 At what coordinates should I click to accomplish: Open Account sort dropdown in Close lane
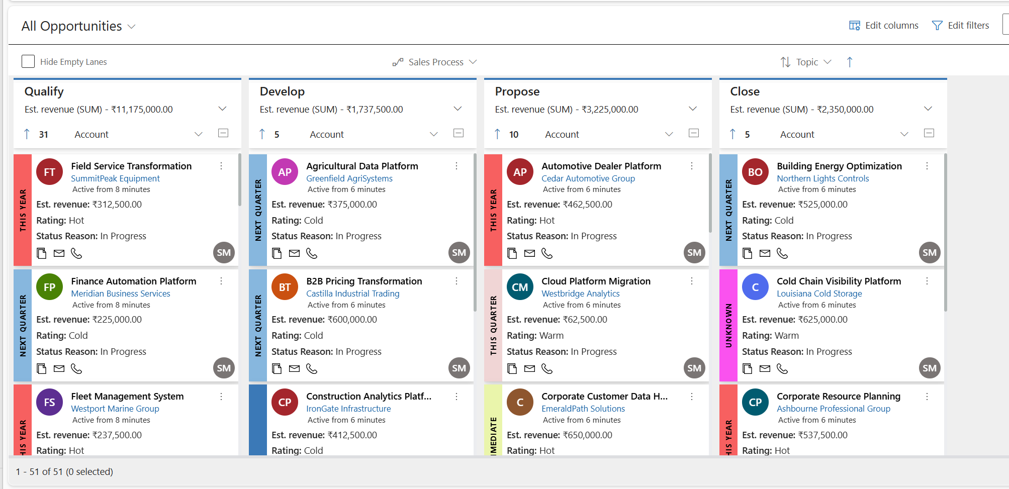point(904,134)
